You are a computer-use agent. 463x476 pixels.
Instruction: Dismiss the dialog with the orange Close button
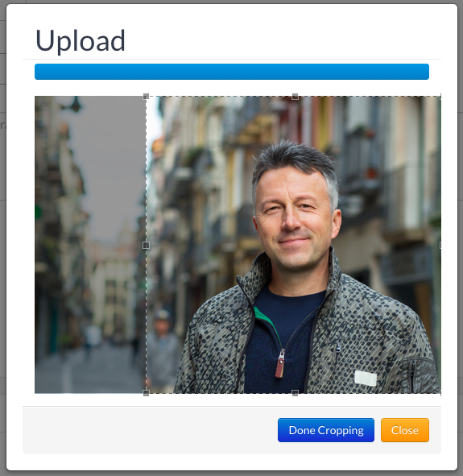point(405,430)
